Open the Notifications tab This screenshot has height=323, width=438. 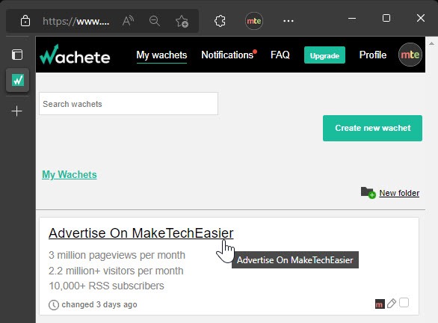tap(228, 55)
